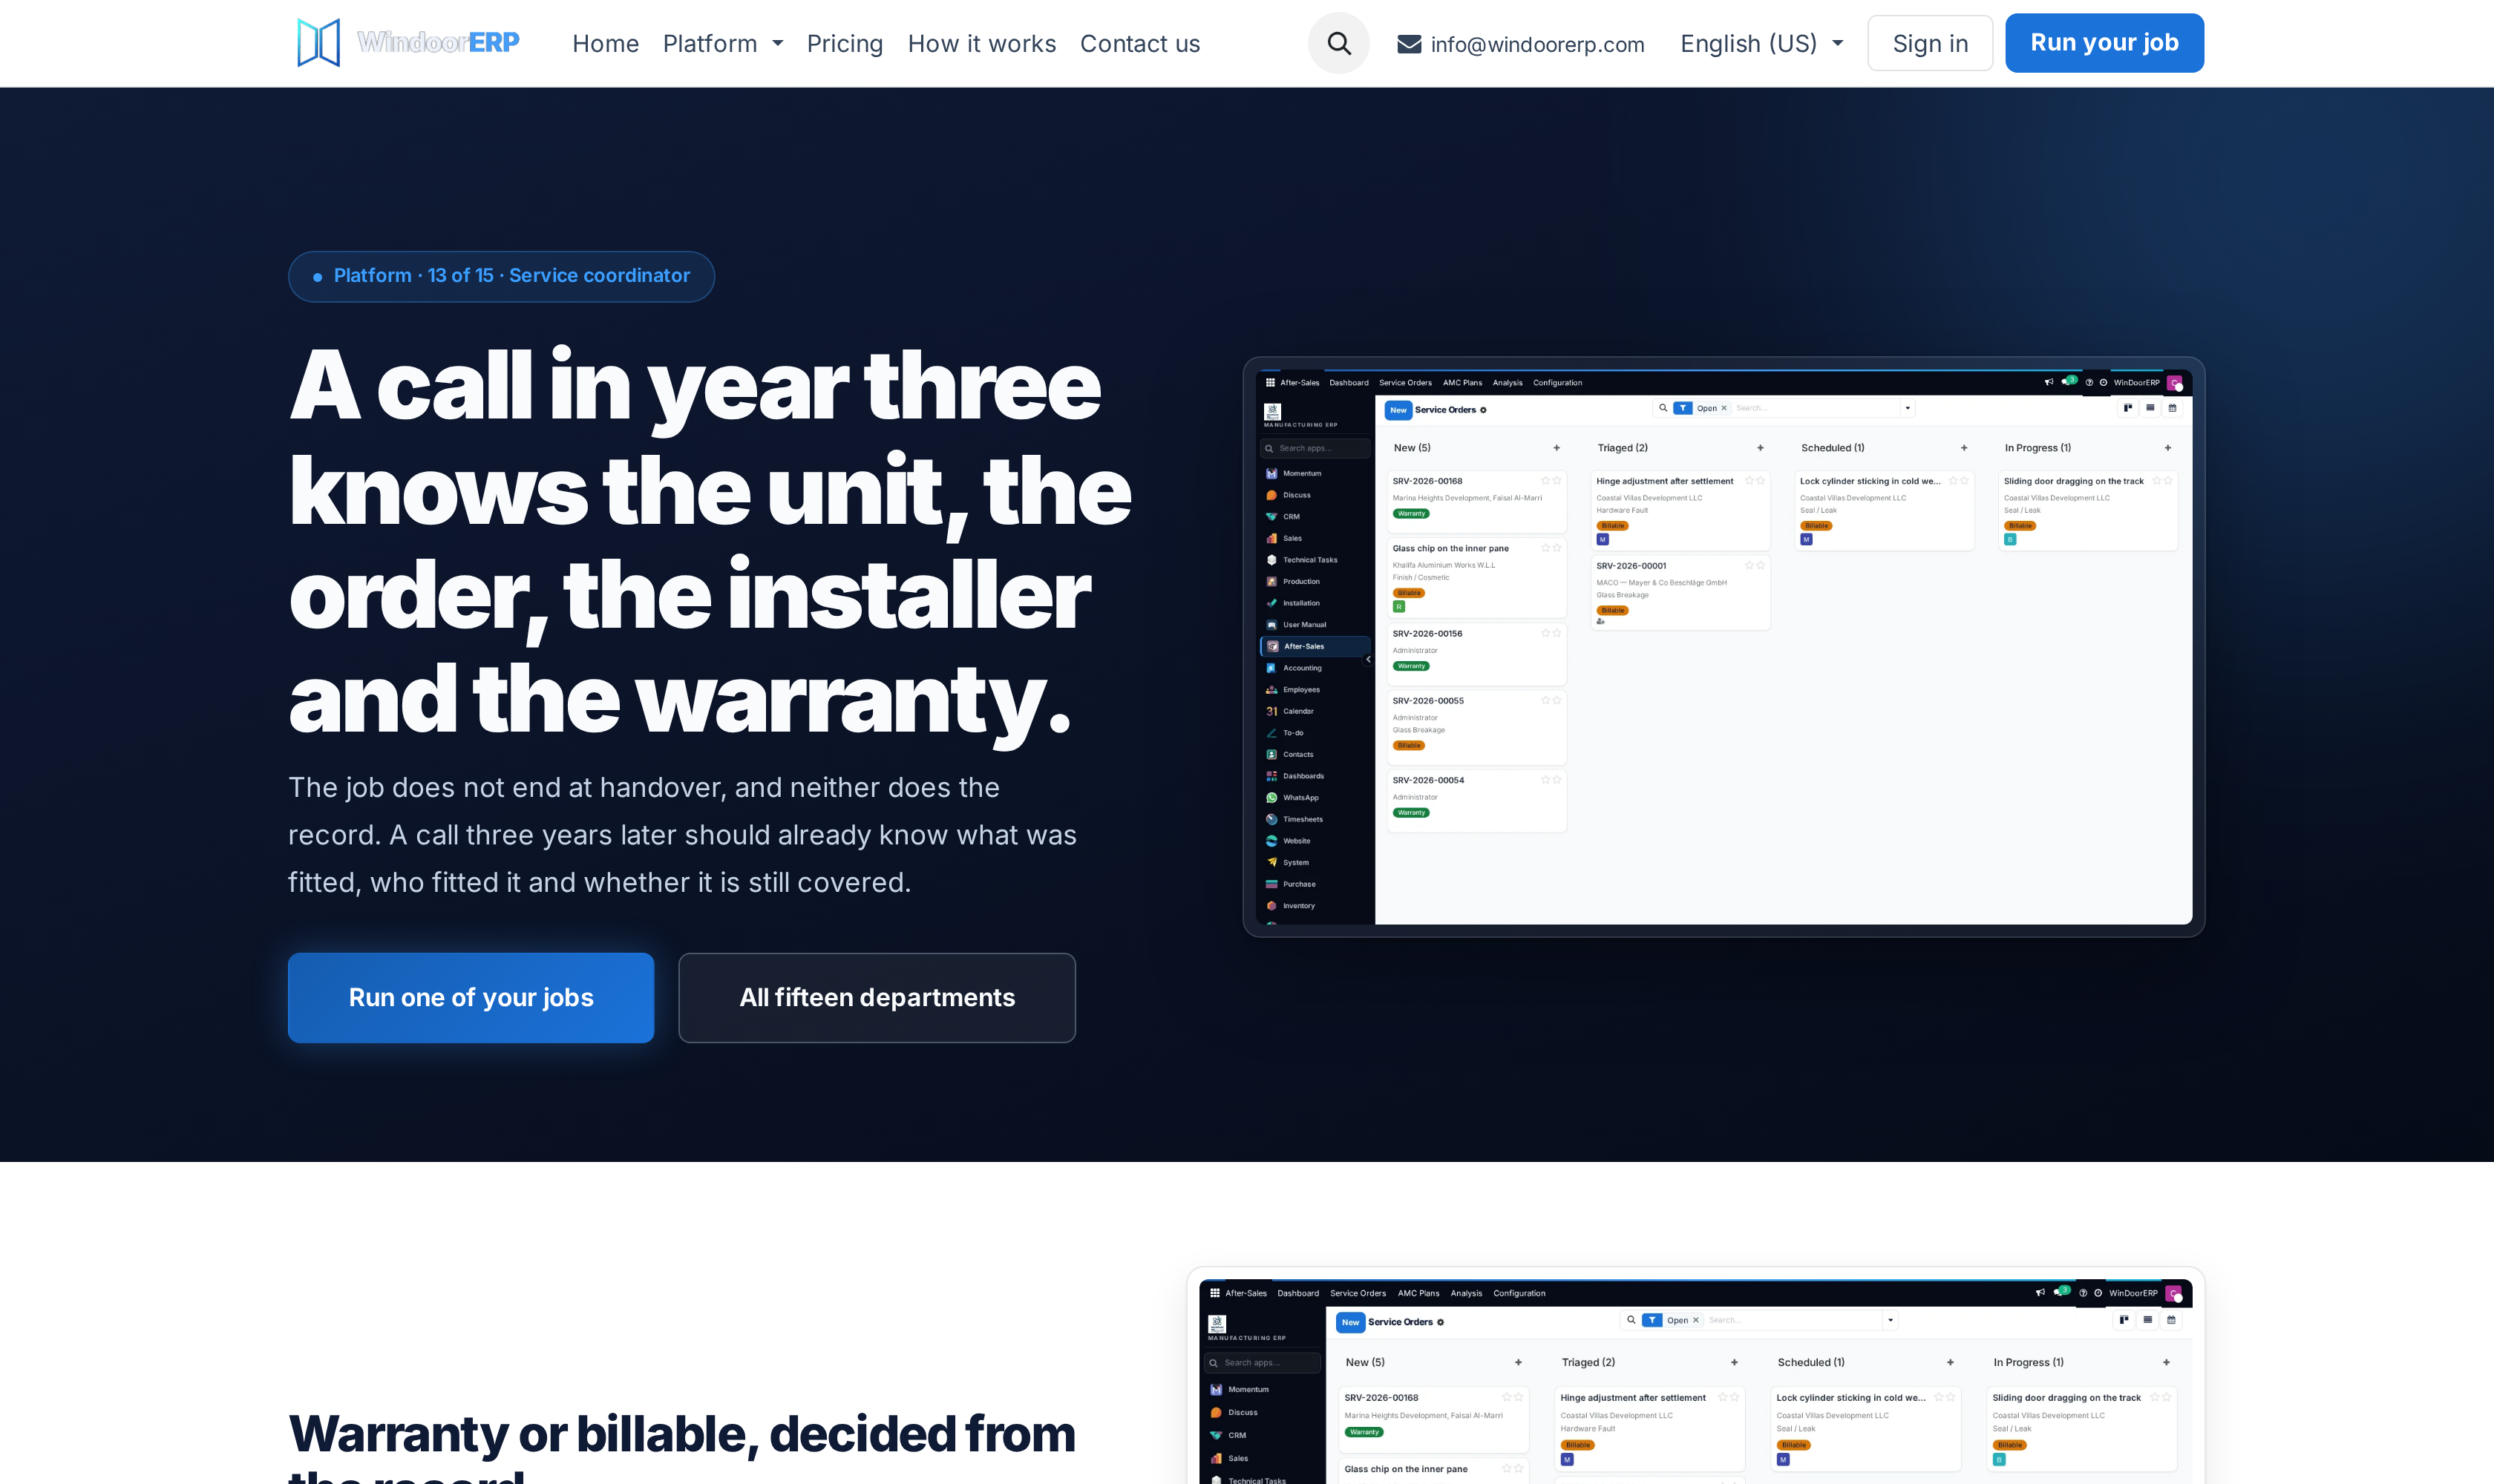Open Hinge adjustment after settlement card, hero screenshot
This screenshot has height=1484, width=2494.
pos(1680,510)
